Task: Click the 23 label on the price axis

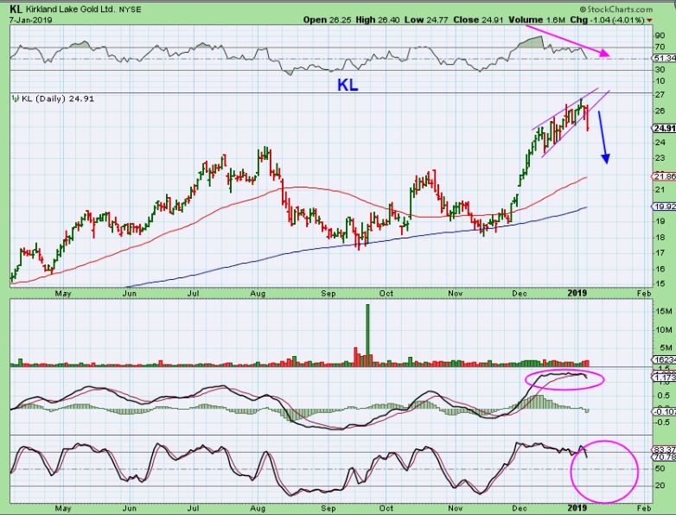Action: tap(660, 158)
